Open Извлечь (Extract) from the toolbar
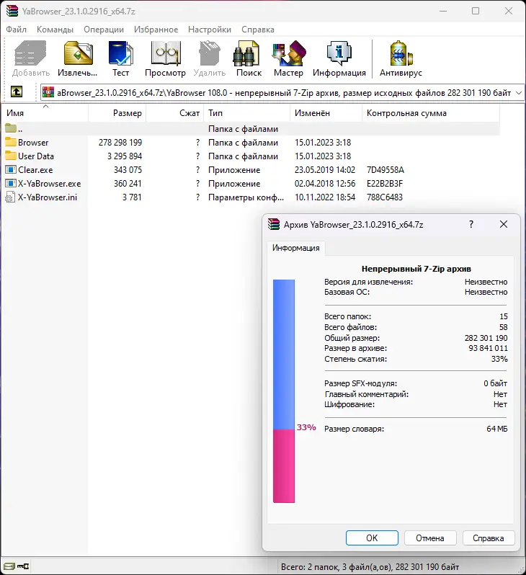This screenshot has width=526, height=575. [78, 58]
